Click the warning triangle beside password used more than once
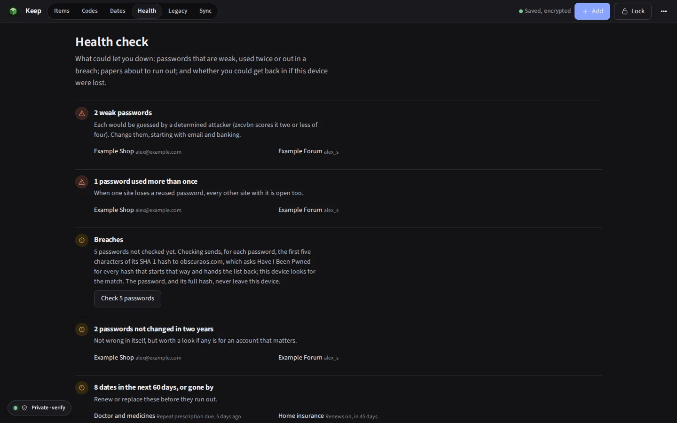This screenshot has width=677, height=423. (x=82, y=182)
